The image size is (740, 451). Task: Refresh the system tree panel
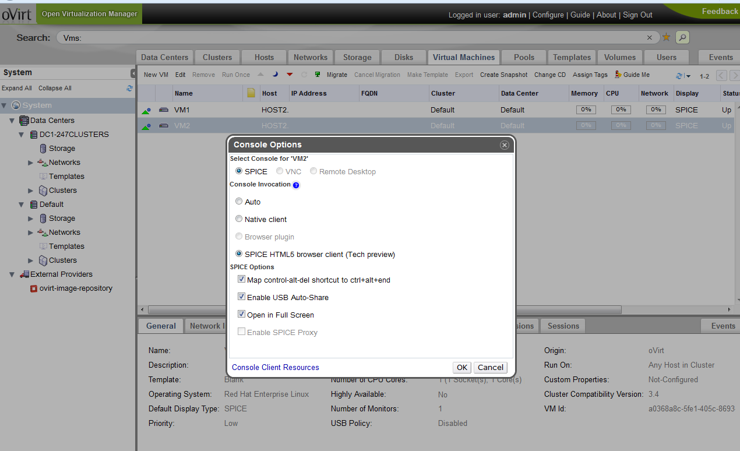click(x=129, y=89)
